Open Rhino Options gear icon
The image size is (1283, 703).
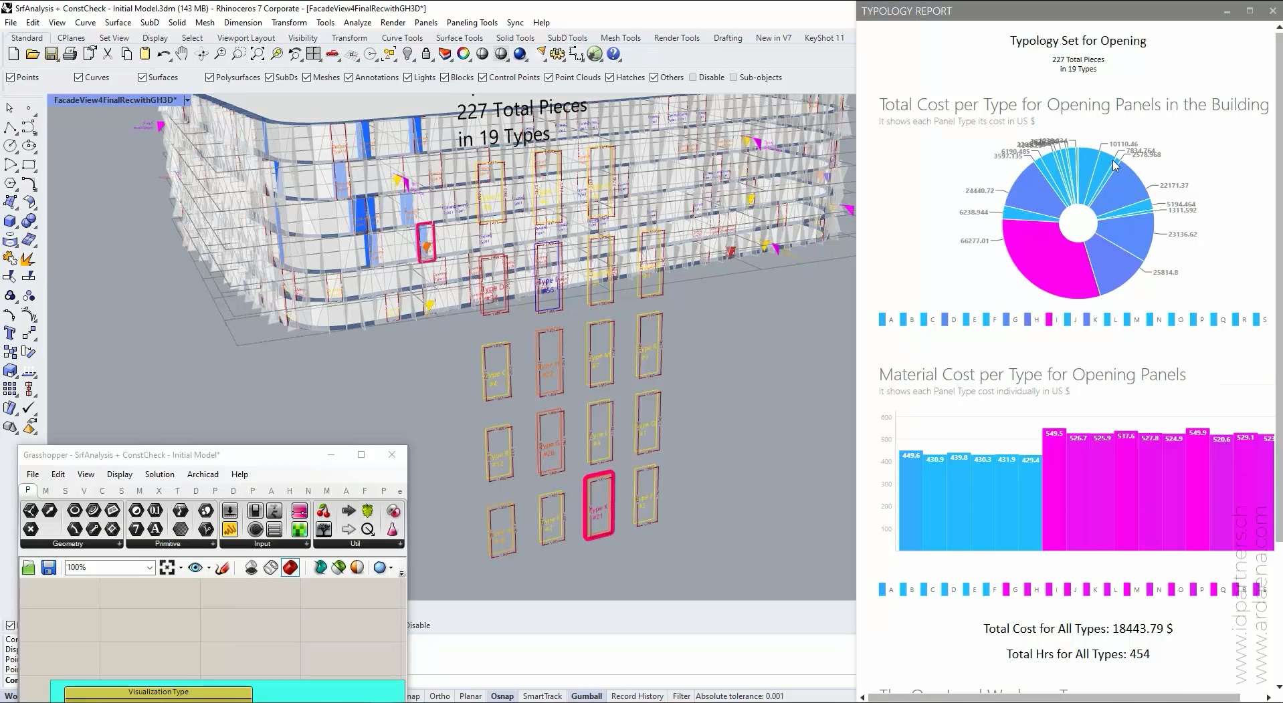pyautogui.click(x=557, y=54)
